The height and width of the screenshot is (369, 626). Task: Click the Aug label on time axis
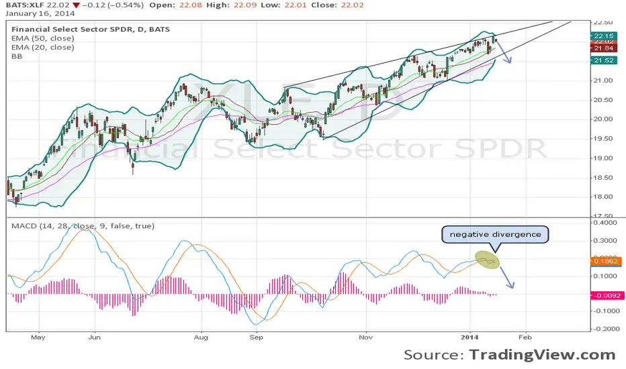(201, 337)
